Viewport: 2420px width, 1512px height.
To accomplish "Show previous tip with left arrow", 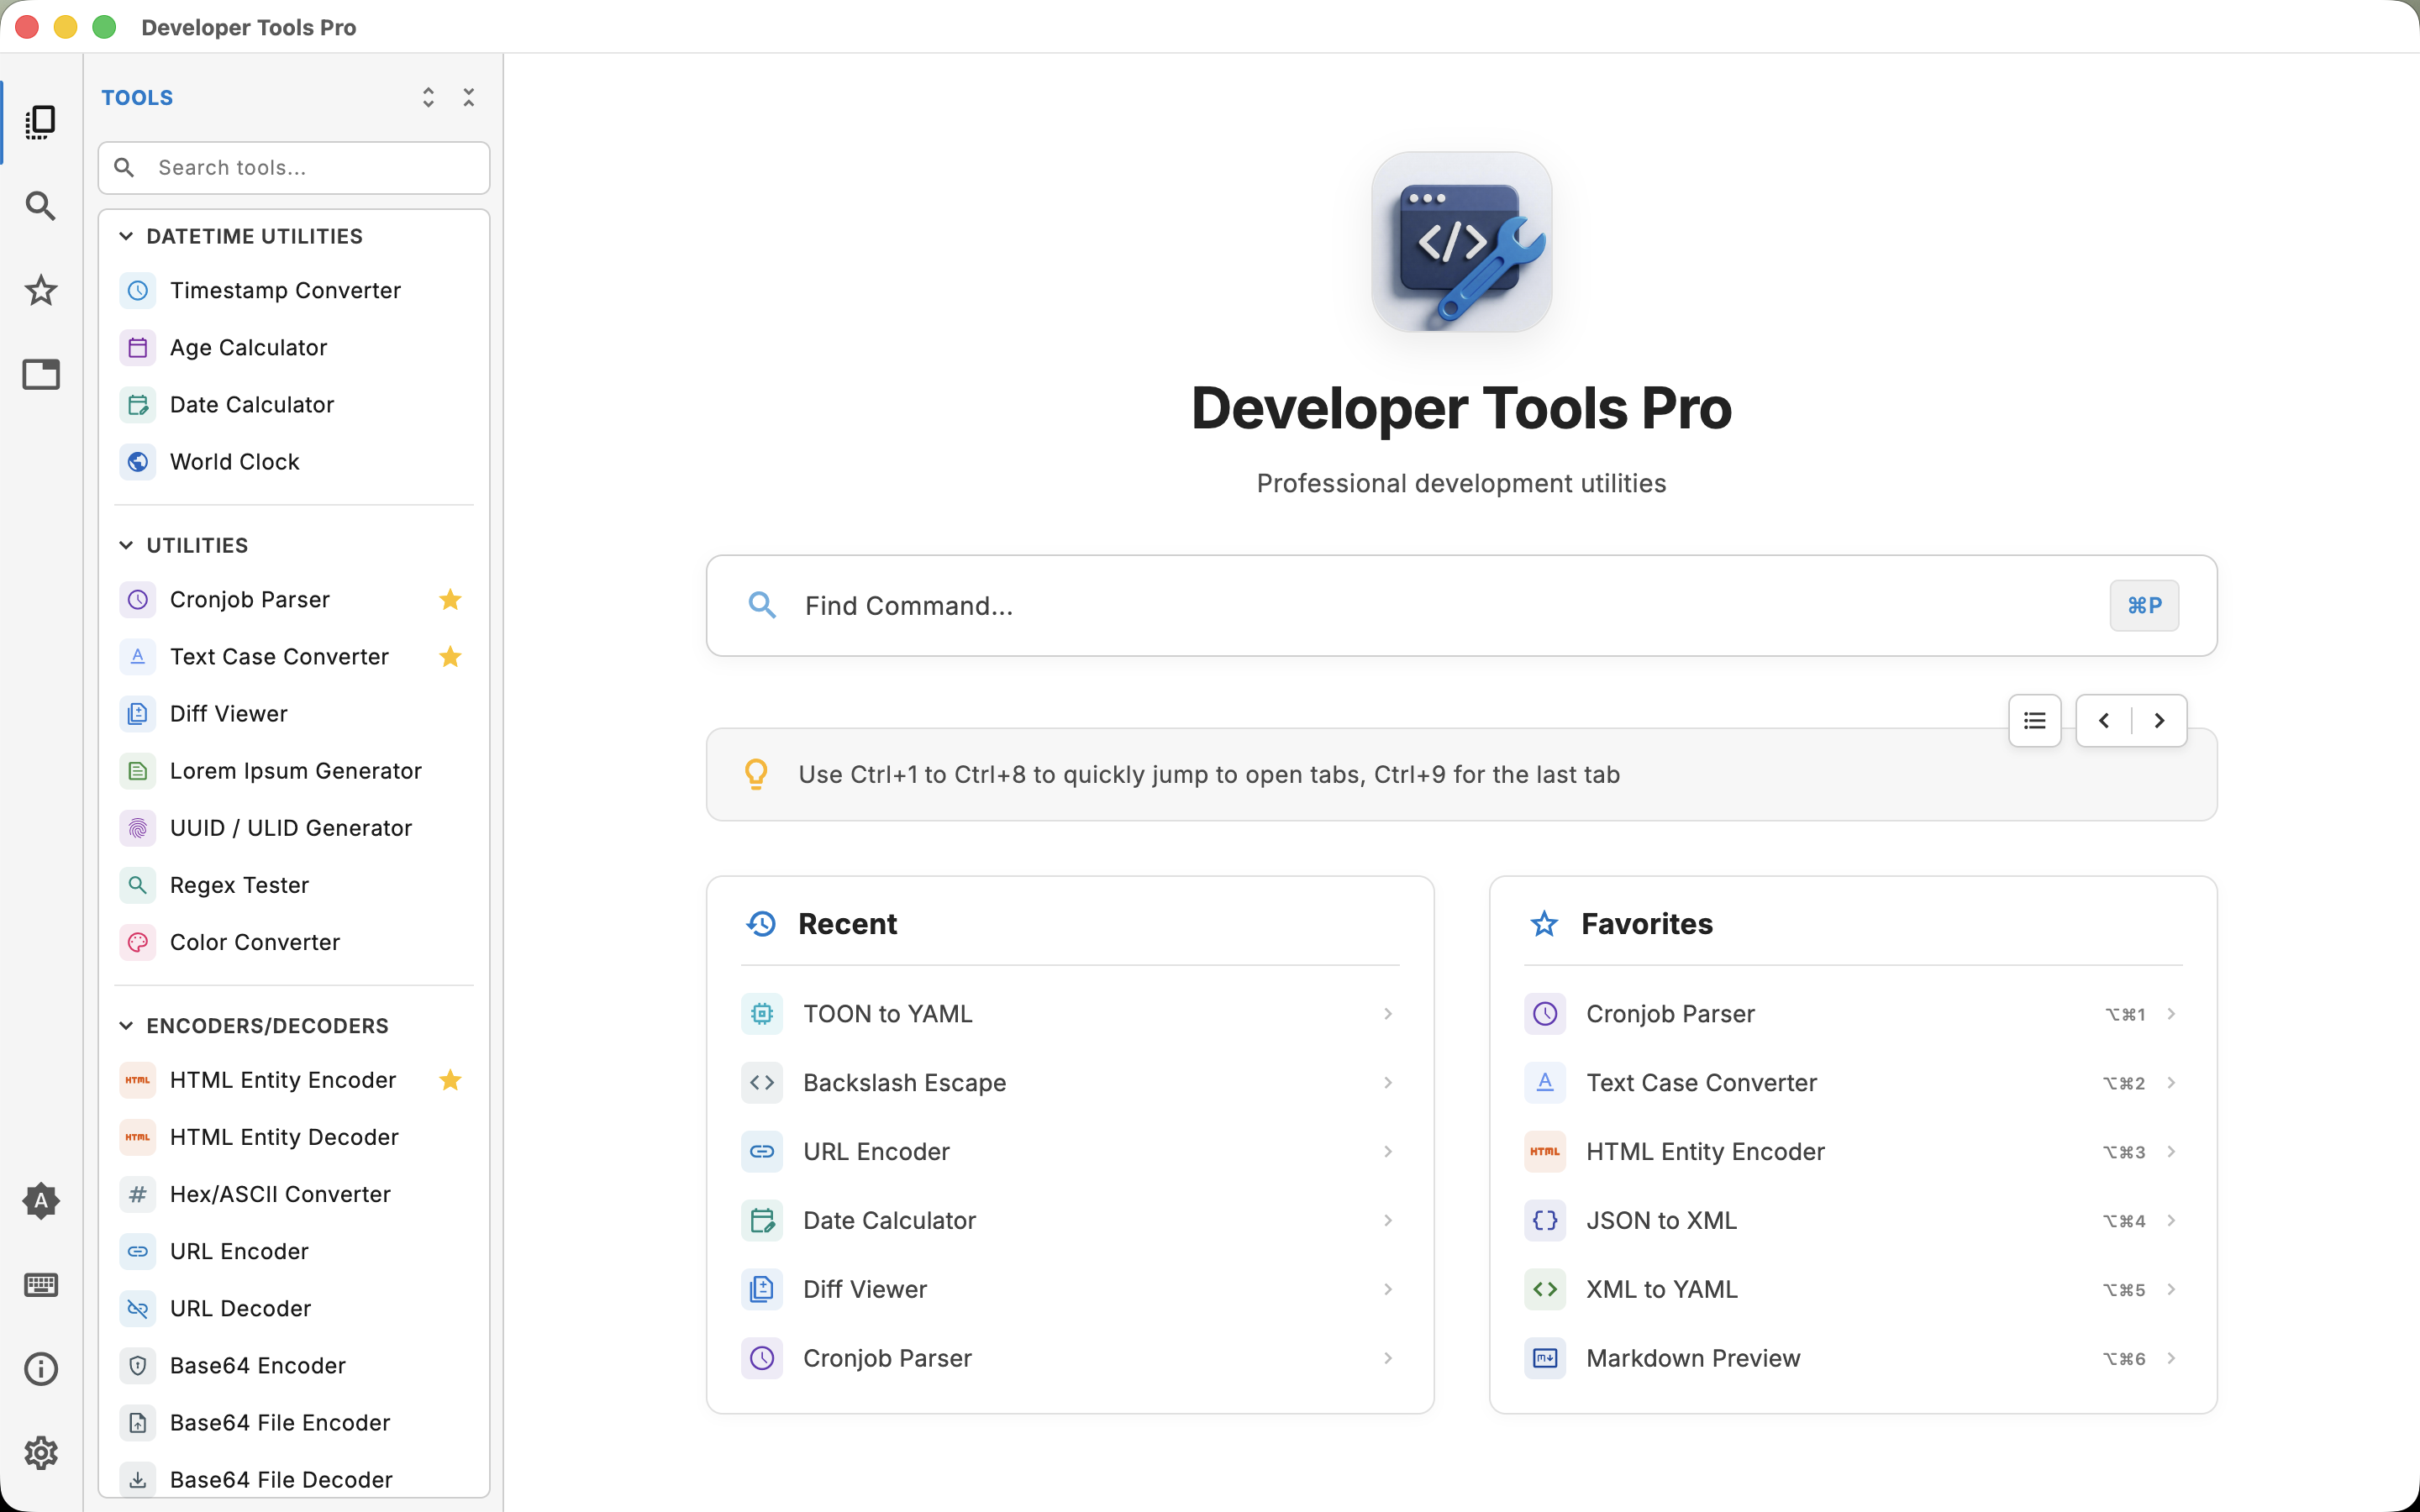I will [2104, 720].
